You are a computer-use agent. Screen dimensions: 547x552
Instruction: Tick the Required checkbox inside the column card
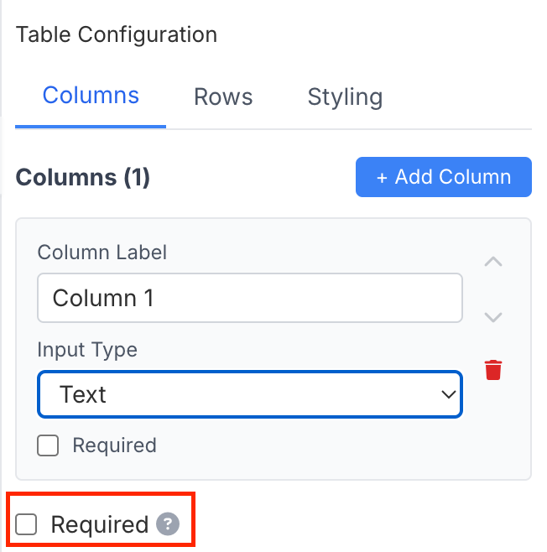(48, 445)
